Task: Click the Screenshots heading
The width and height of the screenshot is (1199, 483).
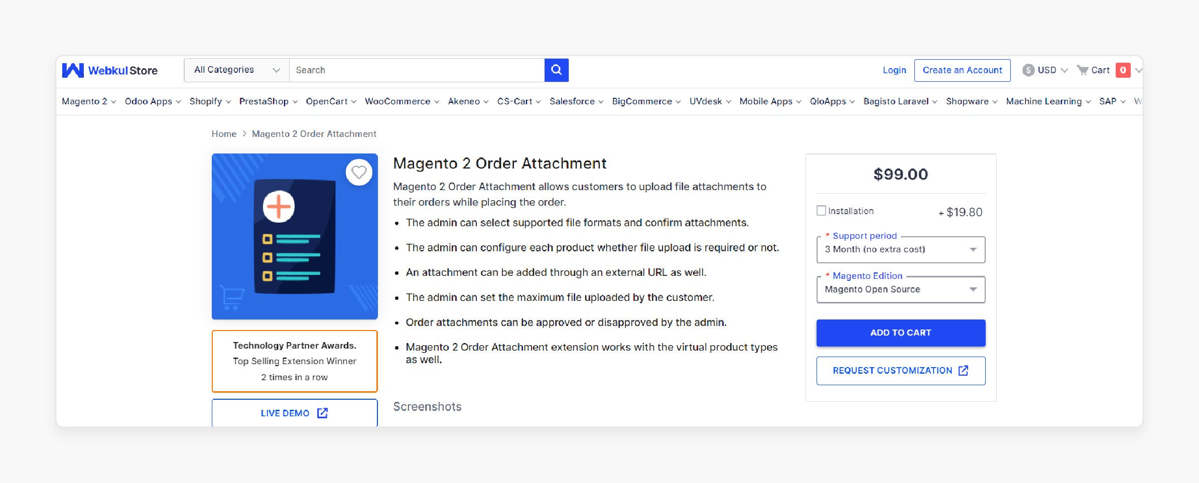Action: 427,407
